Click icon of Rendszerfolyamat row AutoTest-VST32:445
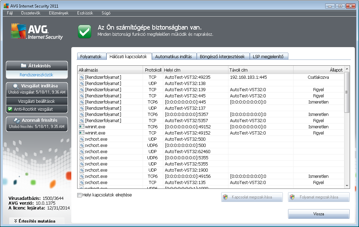 (x=82, y=96)
